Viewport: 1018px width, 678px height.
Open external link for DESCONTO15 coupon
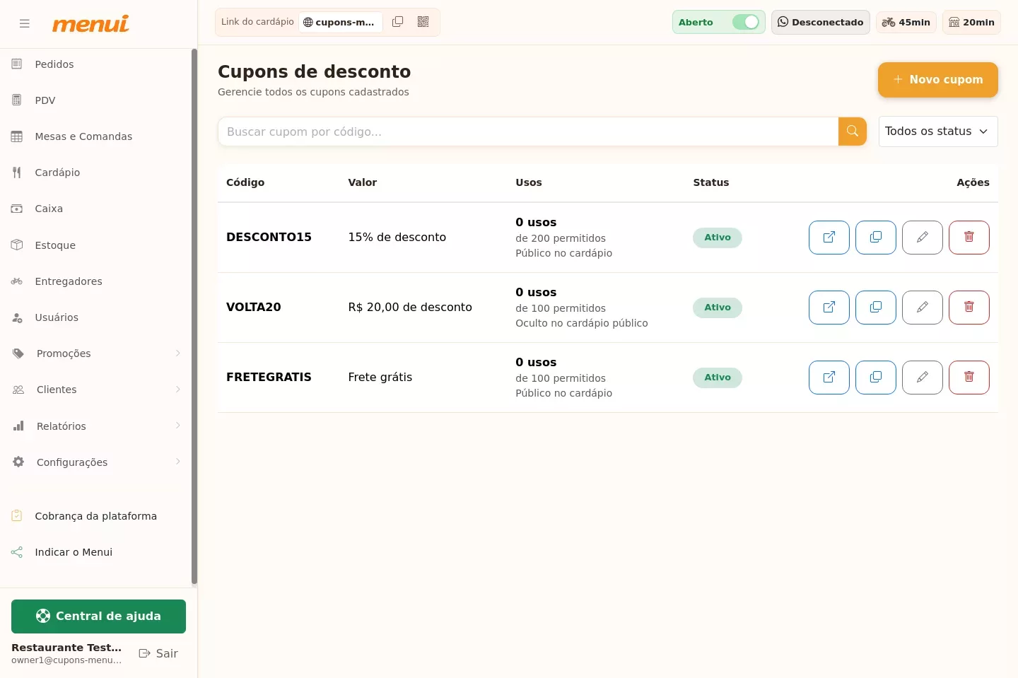click(x=829, y=238)
